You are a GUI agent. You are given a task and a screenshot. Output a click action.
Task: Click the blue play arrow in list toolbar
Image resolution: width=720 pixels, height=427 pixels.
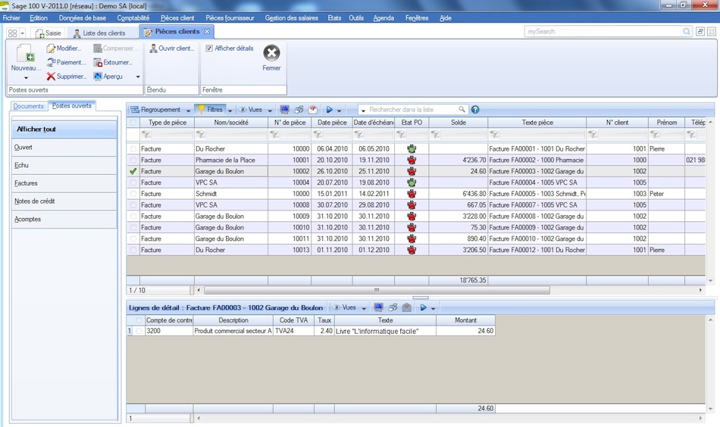pyautogui.click(x=329, y=110)
